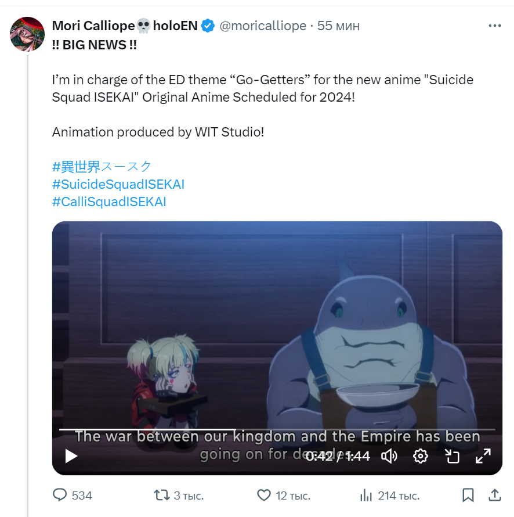Open the three-dot more options menu

click(x=494, y=26)
